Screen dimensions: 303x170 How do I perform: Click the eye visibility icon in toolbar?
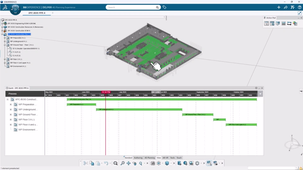click(216, 163)
